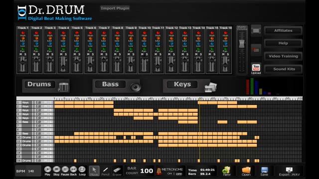Viewport: 319px width, 179px height.
Task: Mute Track 1 in the mixer
Action: tap(20, 54)
